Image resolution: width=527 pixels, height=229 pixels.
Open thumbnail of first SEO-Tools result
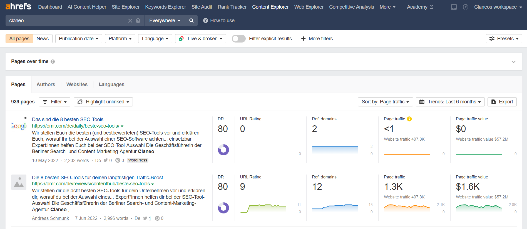pyautogui.click(x=19, y=124)
